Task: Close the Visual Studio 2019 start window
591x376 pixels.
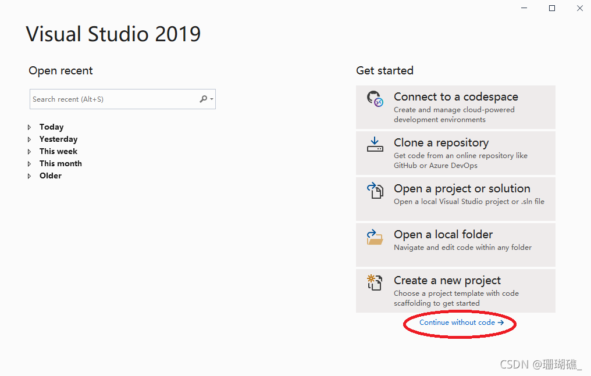Action: [x=580, y=8]
